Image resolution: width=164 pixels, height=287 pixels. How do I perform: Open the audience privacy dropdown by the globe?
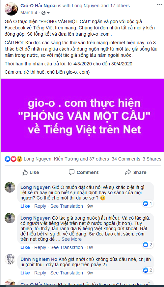pyautogui.click(x=45, y=13)
